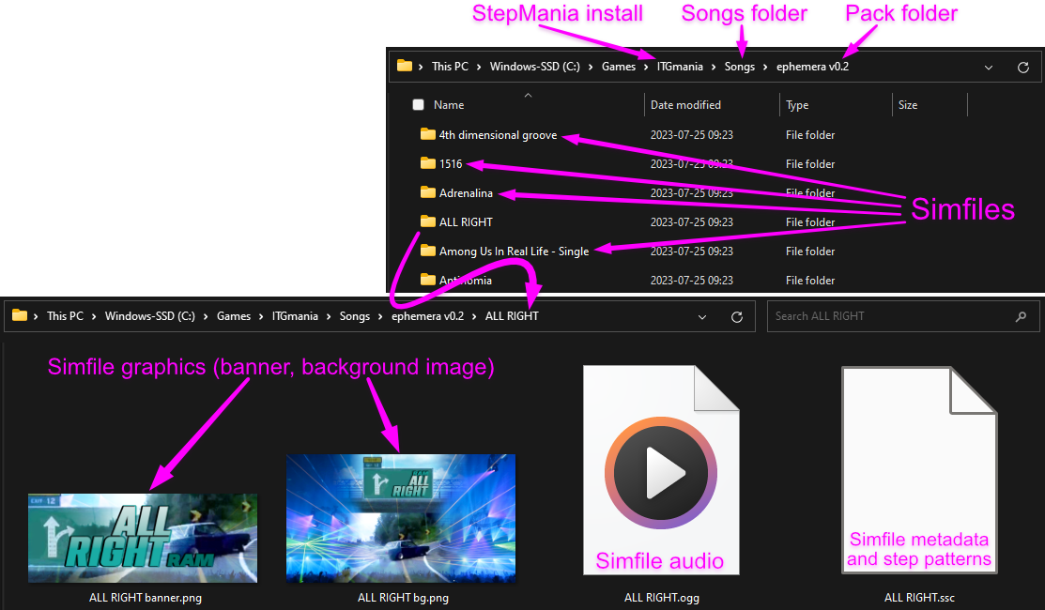
Task: Open the 1516 simfile folder
Action: point(451,163)
